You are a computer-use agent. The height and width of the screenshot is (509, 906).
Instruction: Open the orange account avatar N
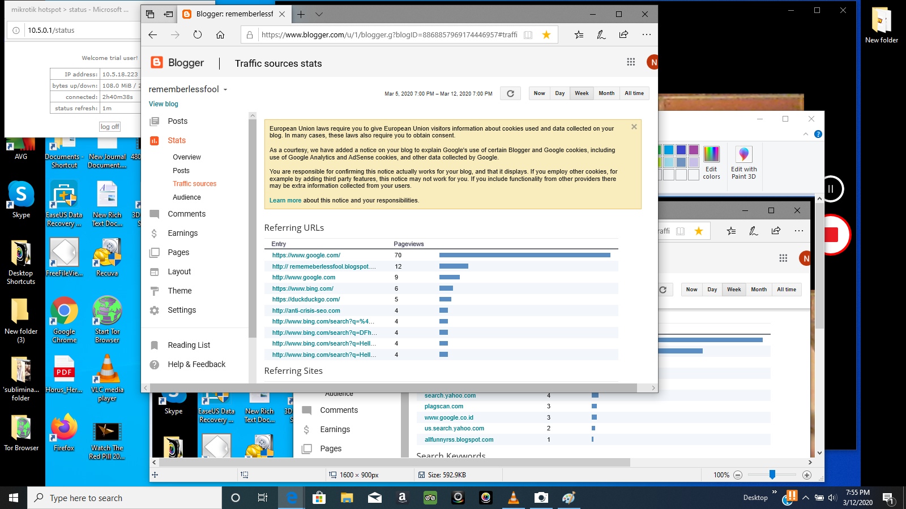tap(652, 62)
